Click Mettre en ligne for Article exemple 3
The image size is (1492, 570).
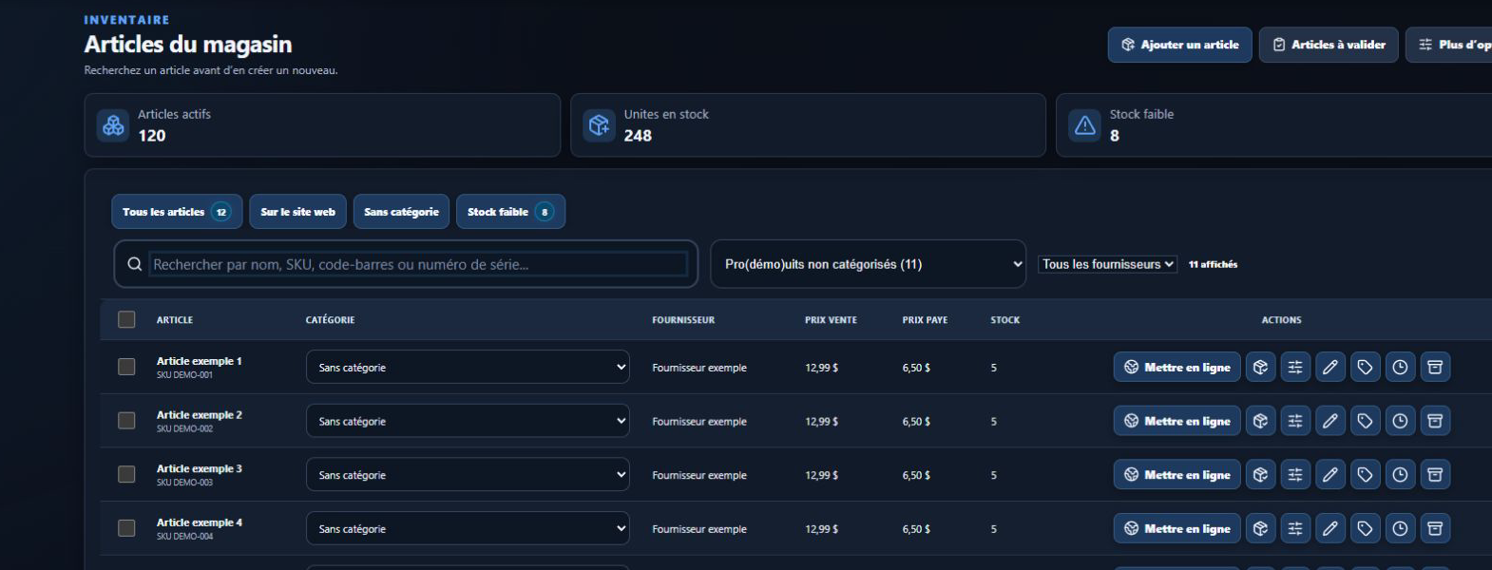click(1176, 475)
